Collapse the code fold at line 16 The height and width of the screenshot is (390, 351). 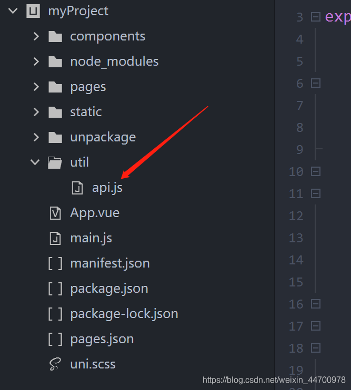coord(316,304)
